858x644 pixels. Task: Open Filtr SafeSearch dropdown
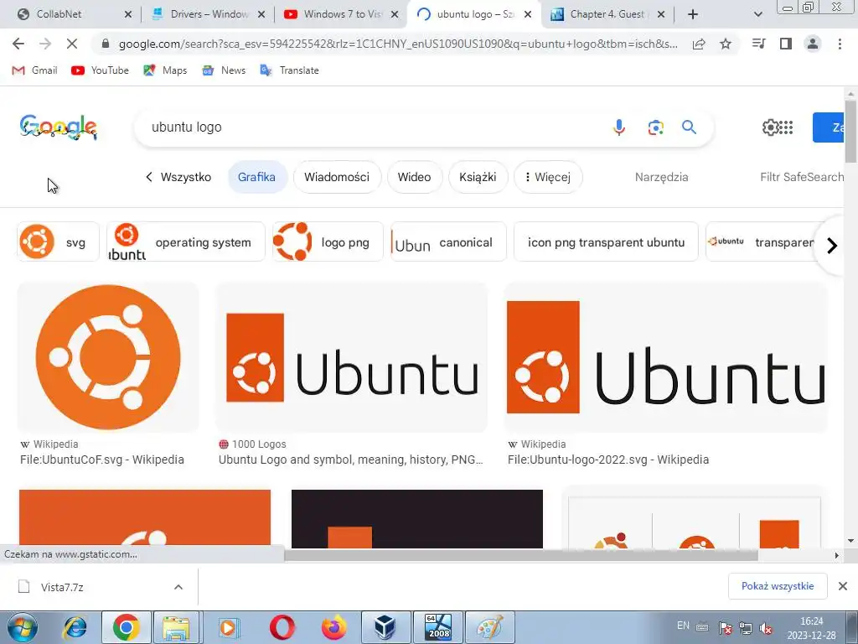click(802, 177)
